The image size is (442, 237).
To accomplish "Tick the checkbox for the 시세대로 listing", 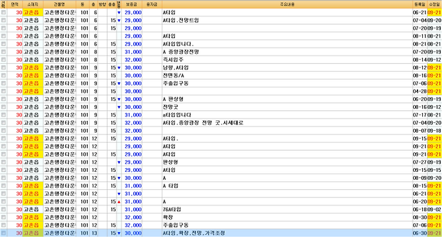I will (4, 123).
